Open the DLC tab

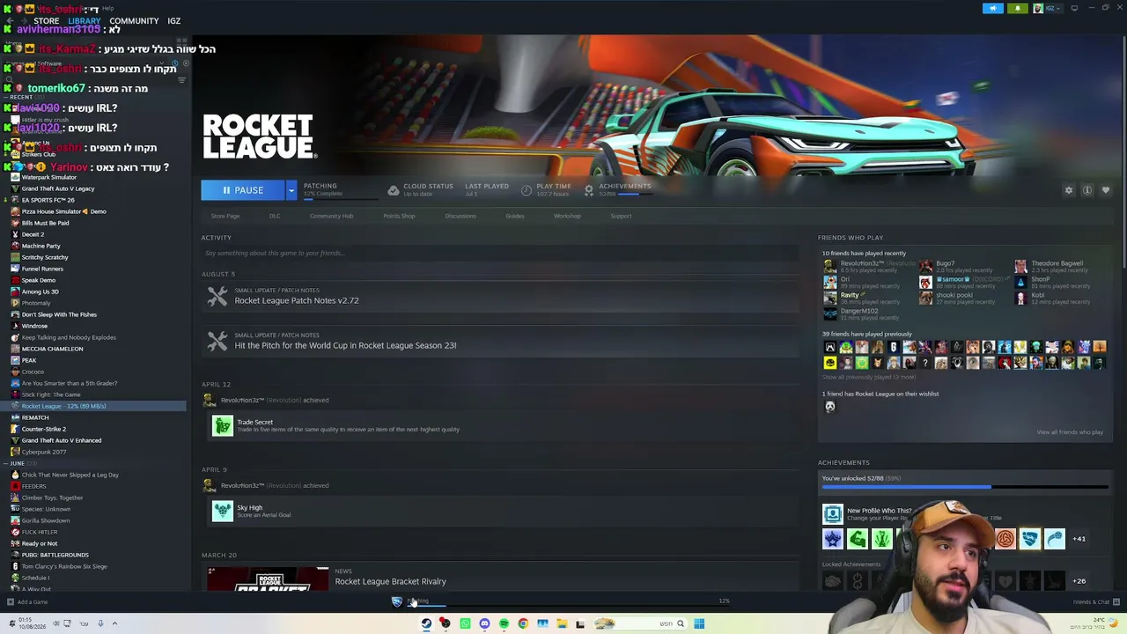(x=275, y=216)
